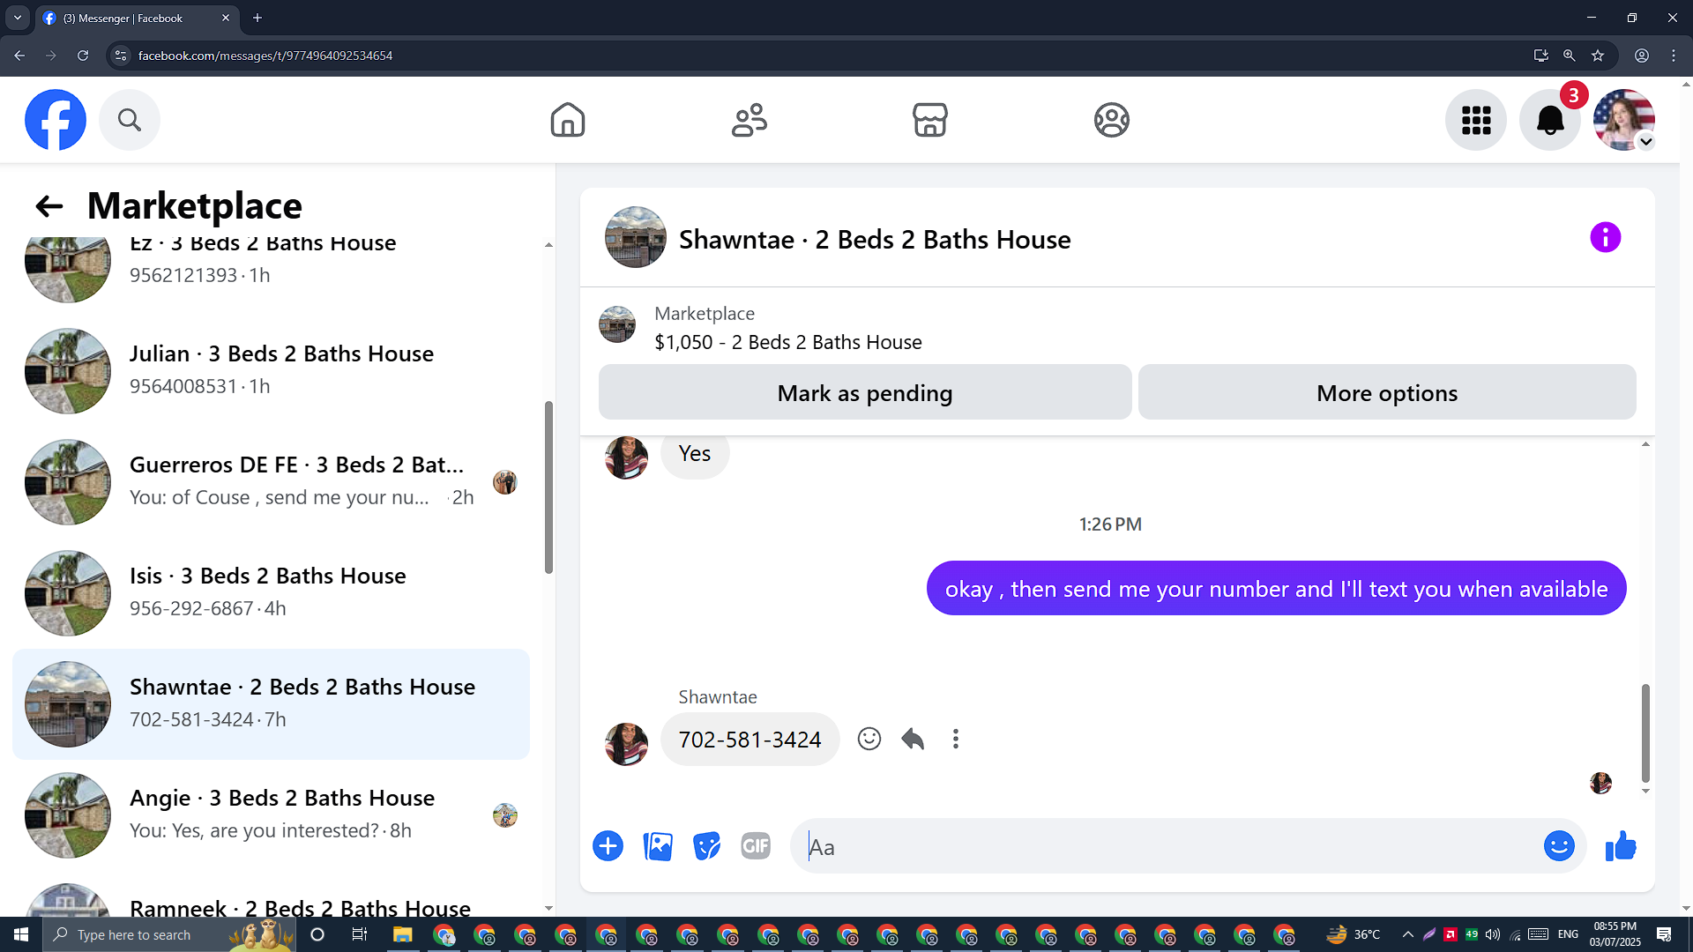This screenshot has height=952, width=1693.
Task: Go to the Friends tab
Action: 749,120
